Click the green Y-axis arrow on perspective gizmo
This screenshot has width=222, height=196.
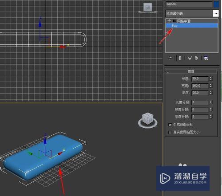coord(30,153)
